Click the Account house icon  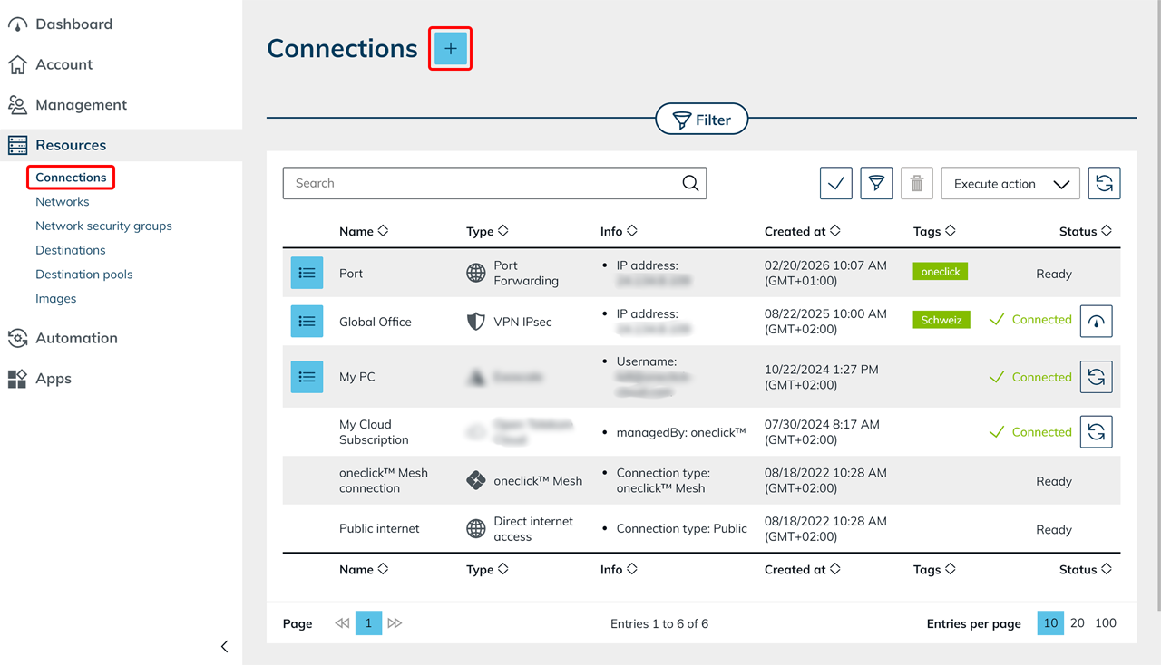[x=17, y=64]
